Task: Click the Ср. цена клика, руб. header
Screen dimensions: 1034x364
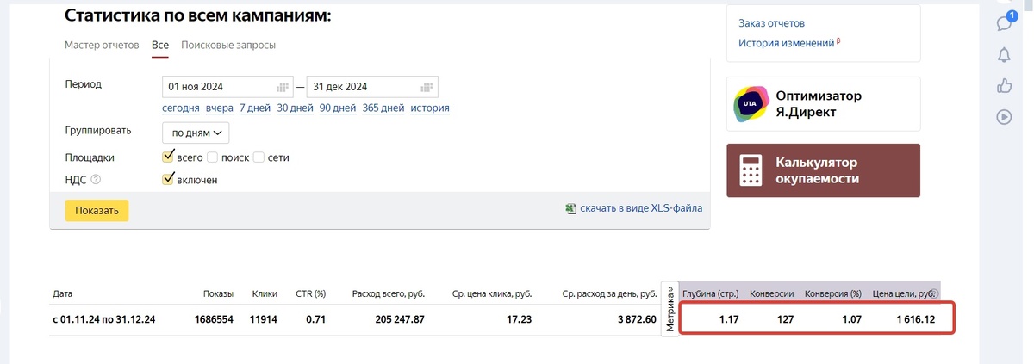Action: [492, 293]
